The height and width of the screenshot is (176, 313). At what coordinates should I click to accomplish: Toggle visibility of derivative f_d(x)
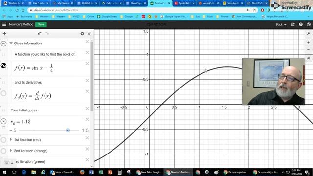click(x=3, y=93)
